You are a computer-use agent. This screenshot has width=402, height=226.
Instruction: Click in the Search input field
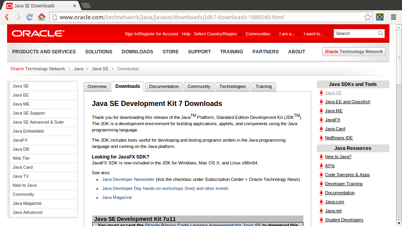point(356,33)
